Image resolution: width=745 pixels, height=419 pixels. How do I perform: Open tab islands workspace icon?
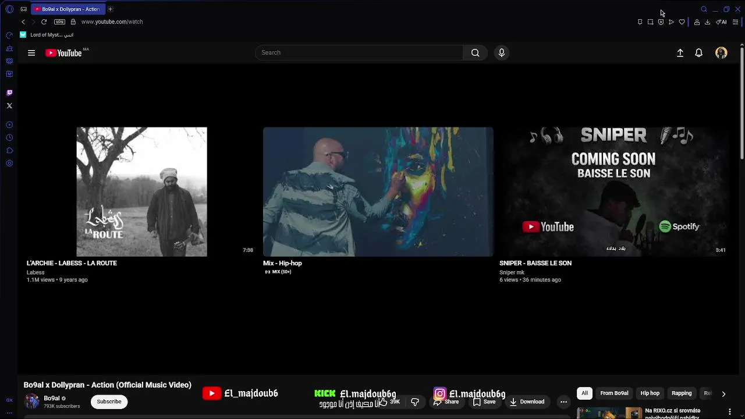[23, 9]
